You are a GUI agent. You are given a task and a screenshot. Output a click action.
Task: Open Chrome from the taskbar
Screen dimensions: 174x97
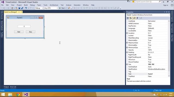tap(18, 95)
